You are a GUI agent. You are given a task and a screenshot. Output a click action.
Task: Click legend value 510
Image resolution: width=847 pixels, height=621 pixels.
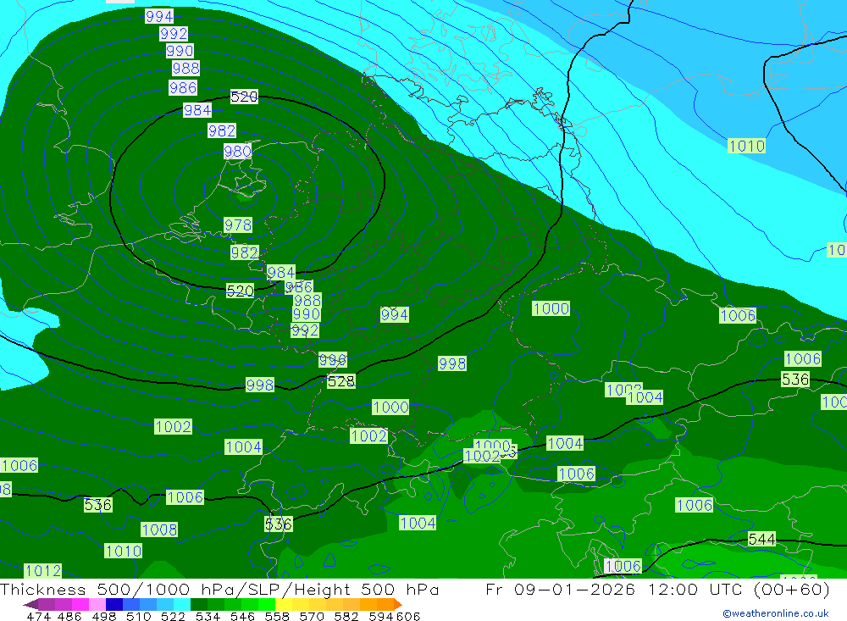pos(139,617)
